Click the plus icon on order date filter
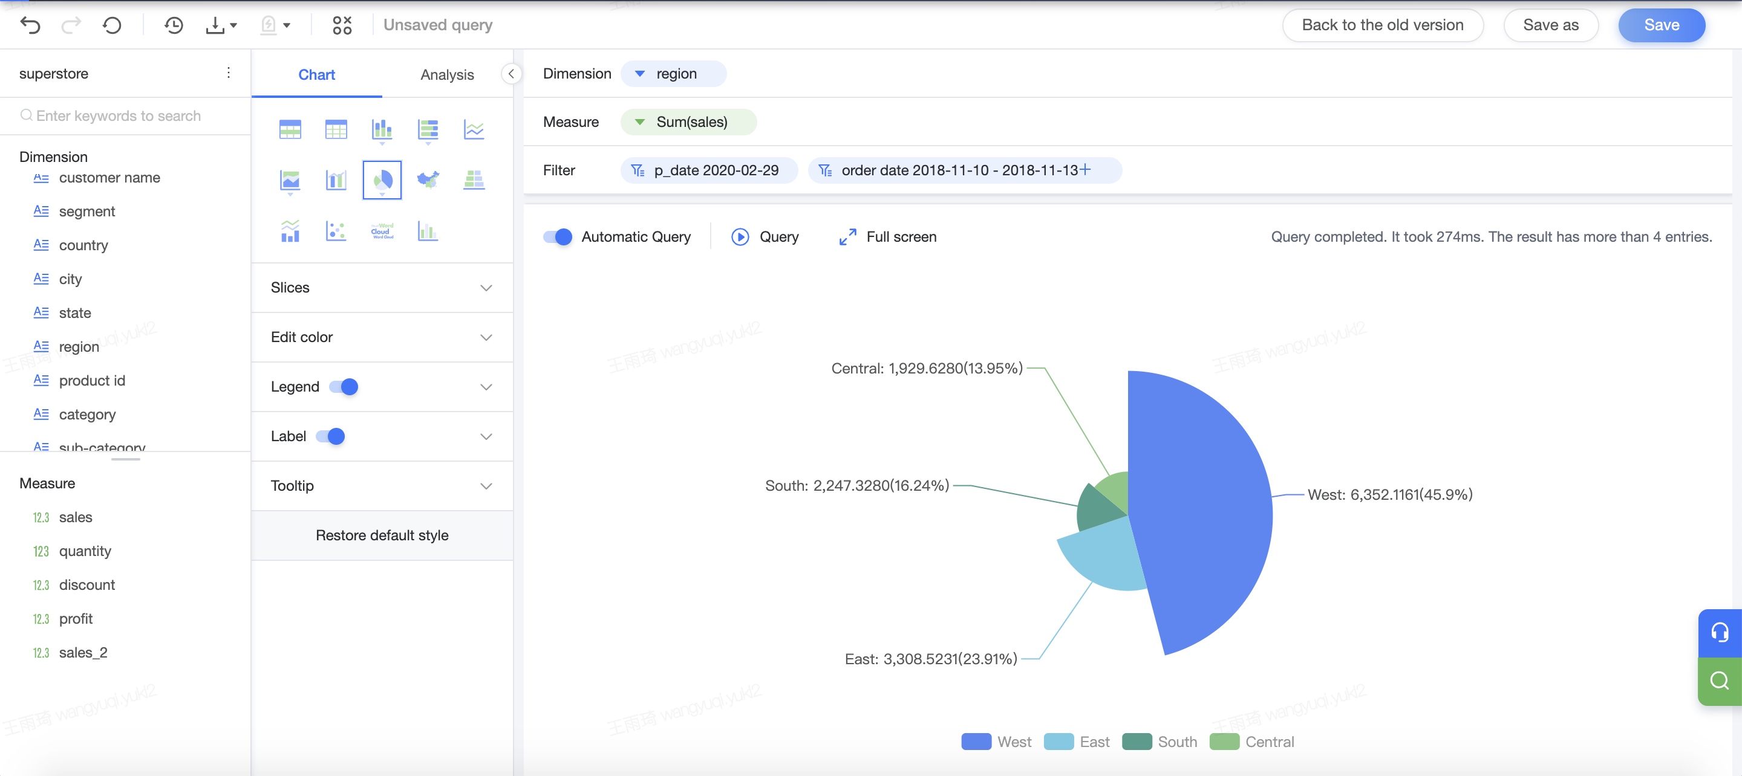Image resolution: width=1742 pixels, height=776 pixels. [x=1085, y=170]
